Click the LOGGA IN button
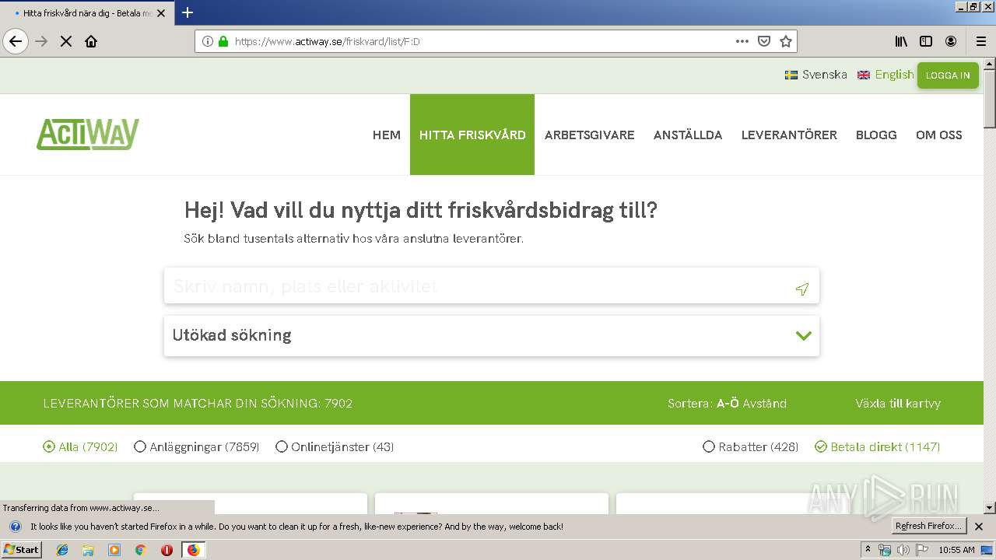Viewport: 996px width, 560px height. tap(948, 75)
